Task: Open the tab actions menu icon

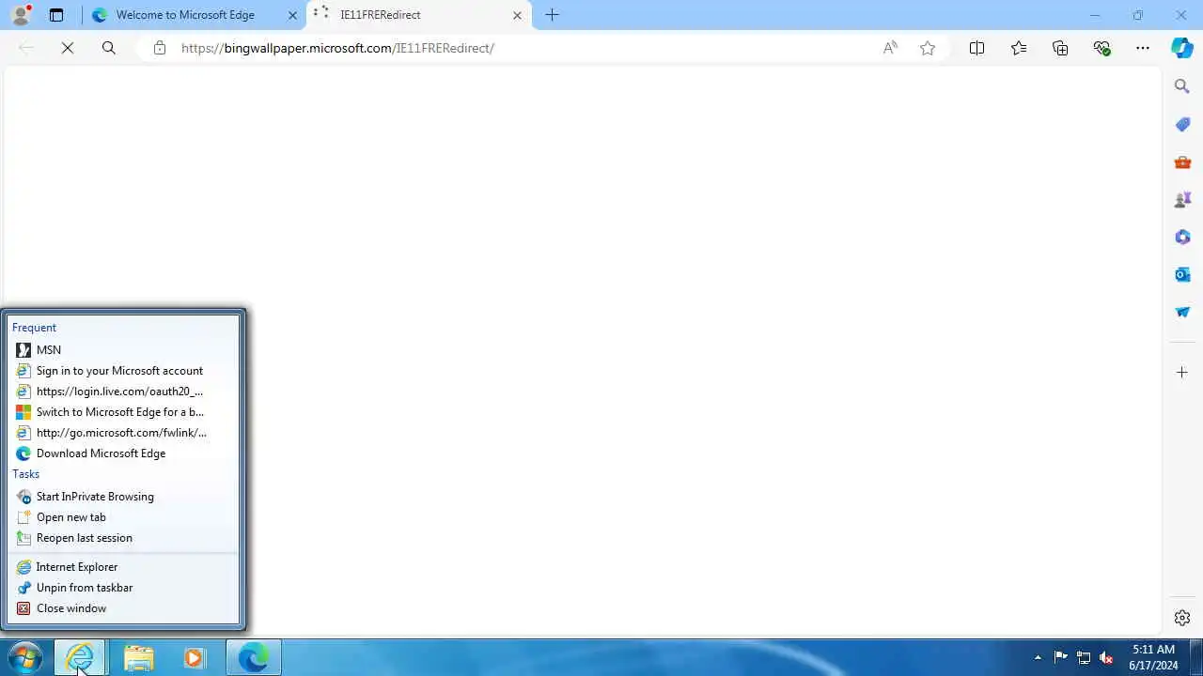Action: coord(56,15)
